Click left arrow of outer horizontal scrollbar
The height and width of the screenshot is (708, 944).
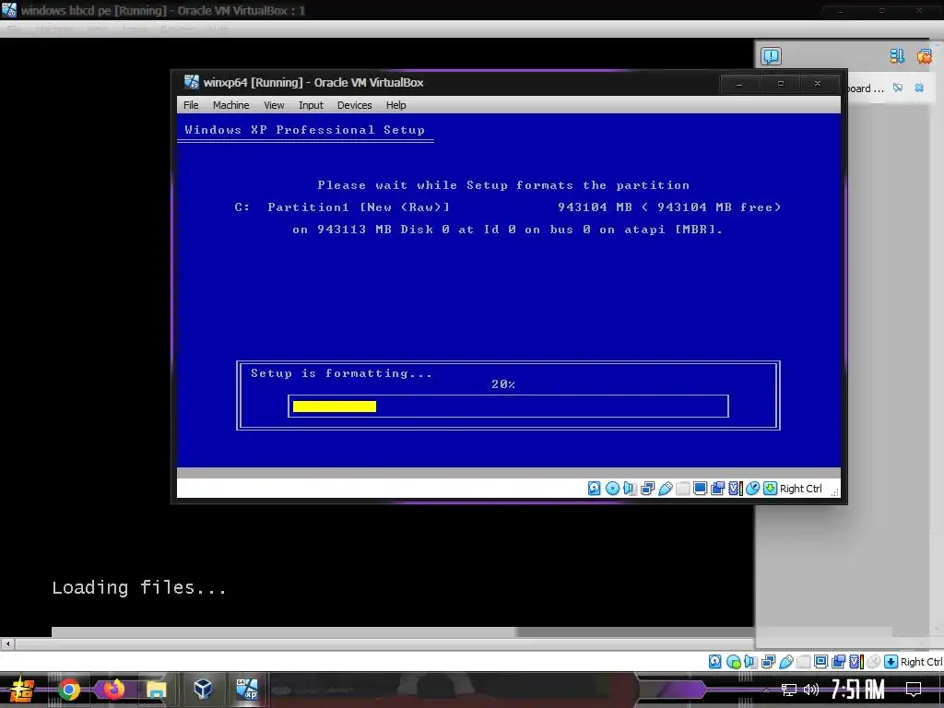click(7, 643)
